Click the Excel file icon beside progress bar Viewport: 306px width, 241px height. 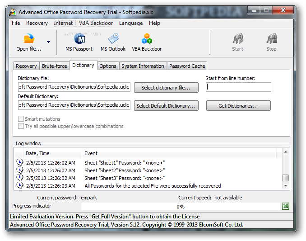(286, 206)
